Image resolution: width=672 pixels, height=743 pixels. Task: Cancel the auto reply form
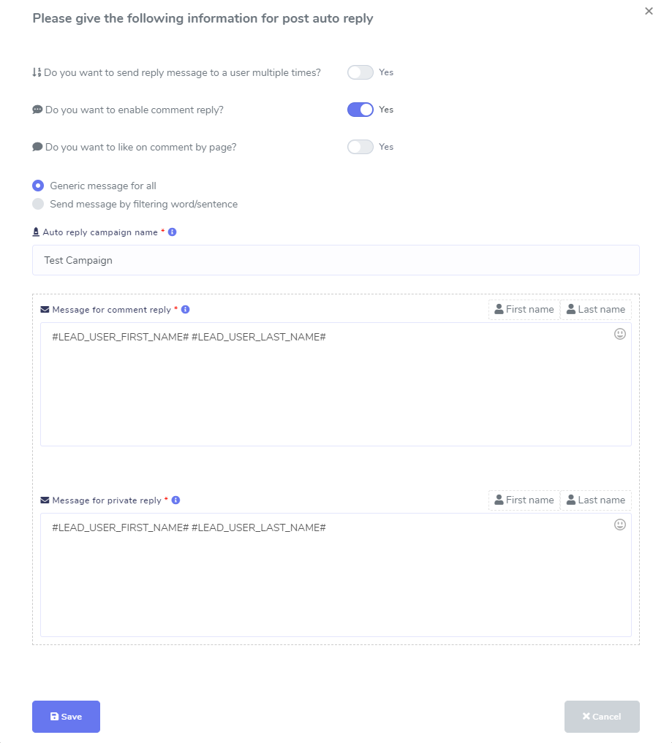click(x=601, y=717)
